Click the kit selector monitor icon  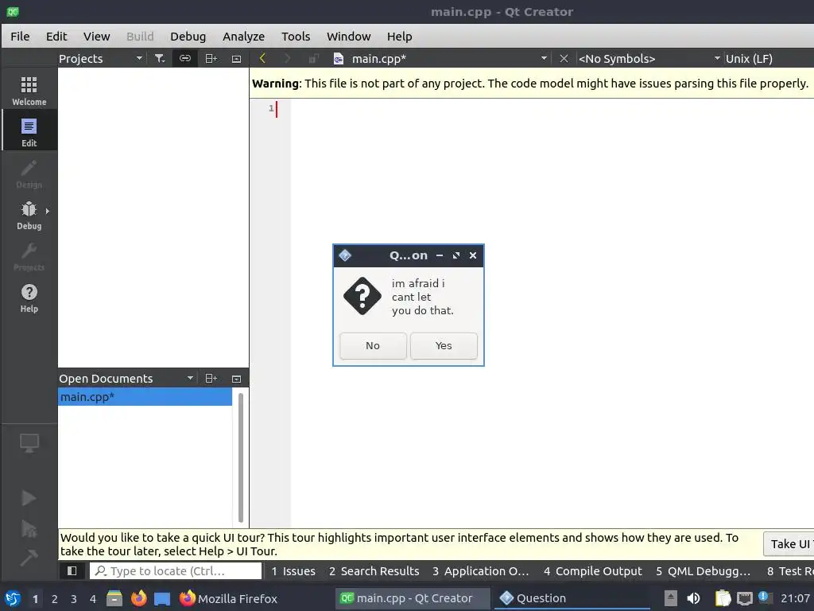(29, 443)
